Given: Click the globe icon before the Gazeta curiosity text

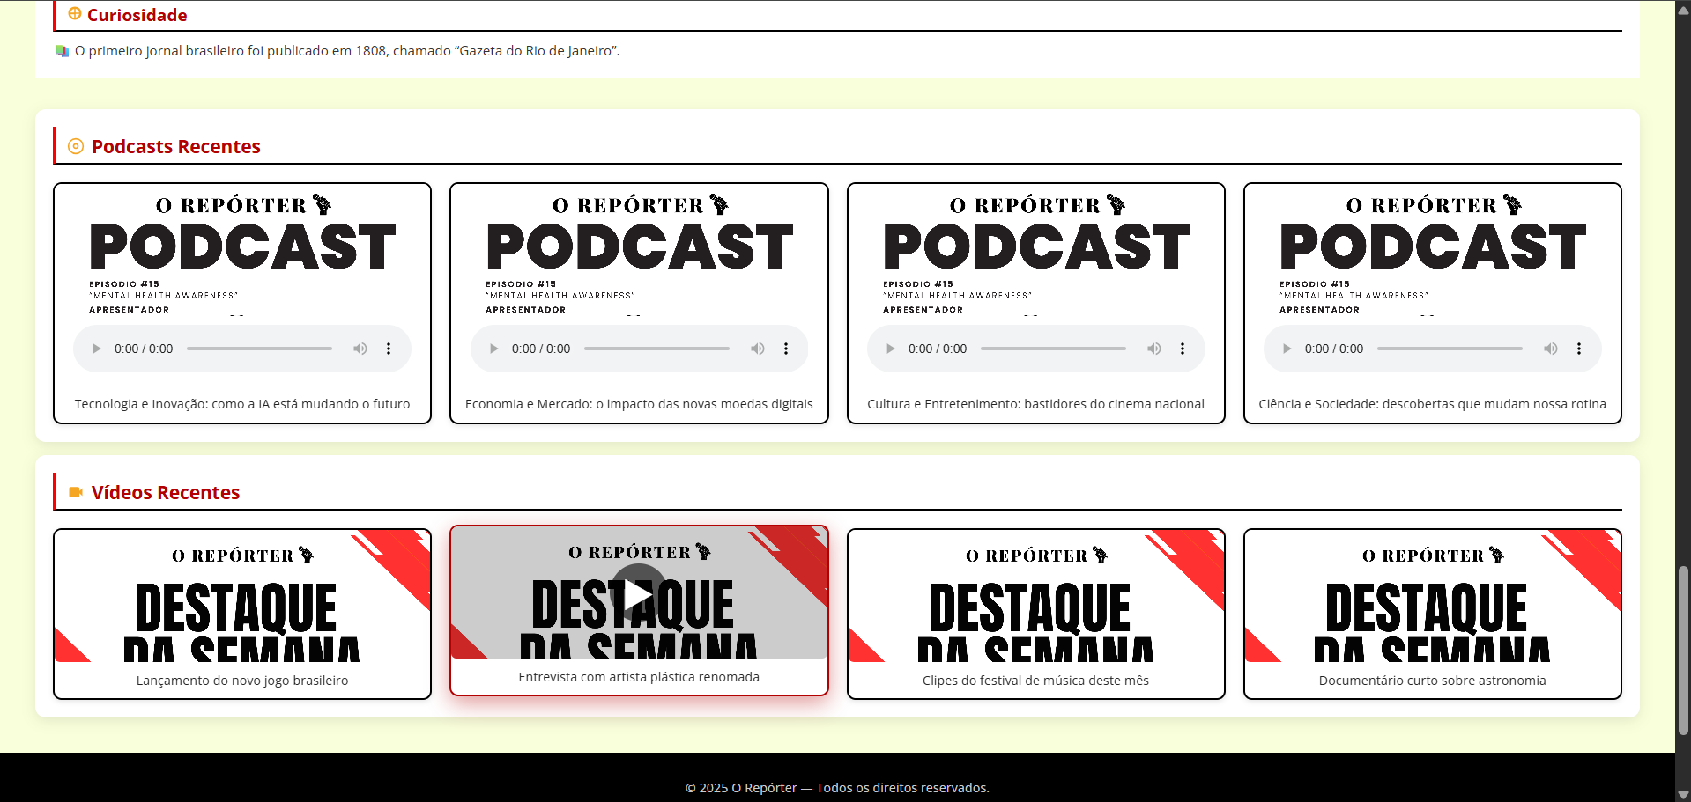Looking at the screenshot, I should tap(61, 51).
